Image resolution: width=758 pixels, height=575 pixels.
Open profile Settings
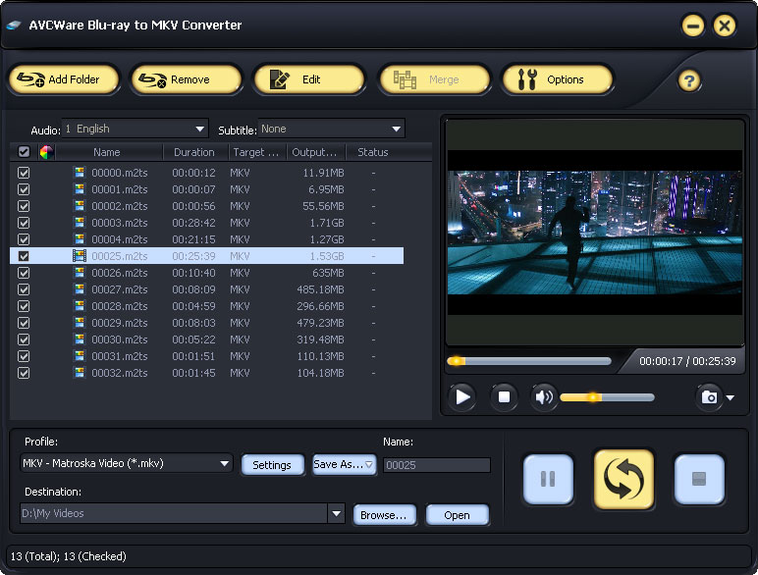272,465
